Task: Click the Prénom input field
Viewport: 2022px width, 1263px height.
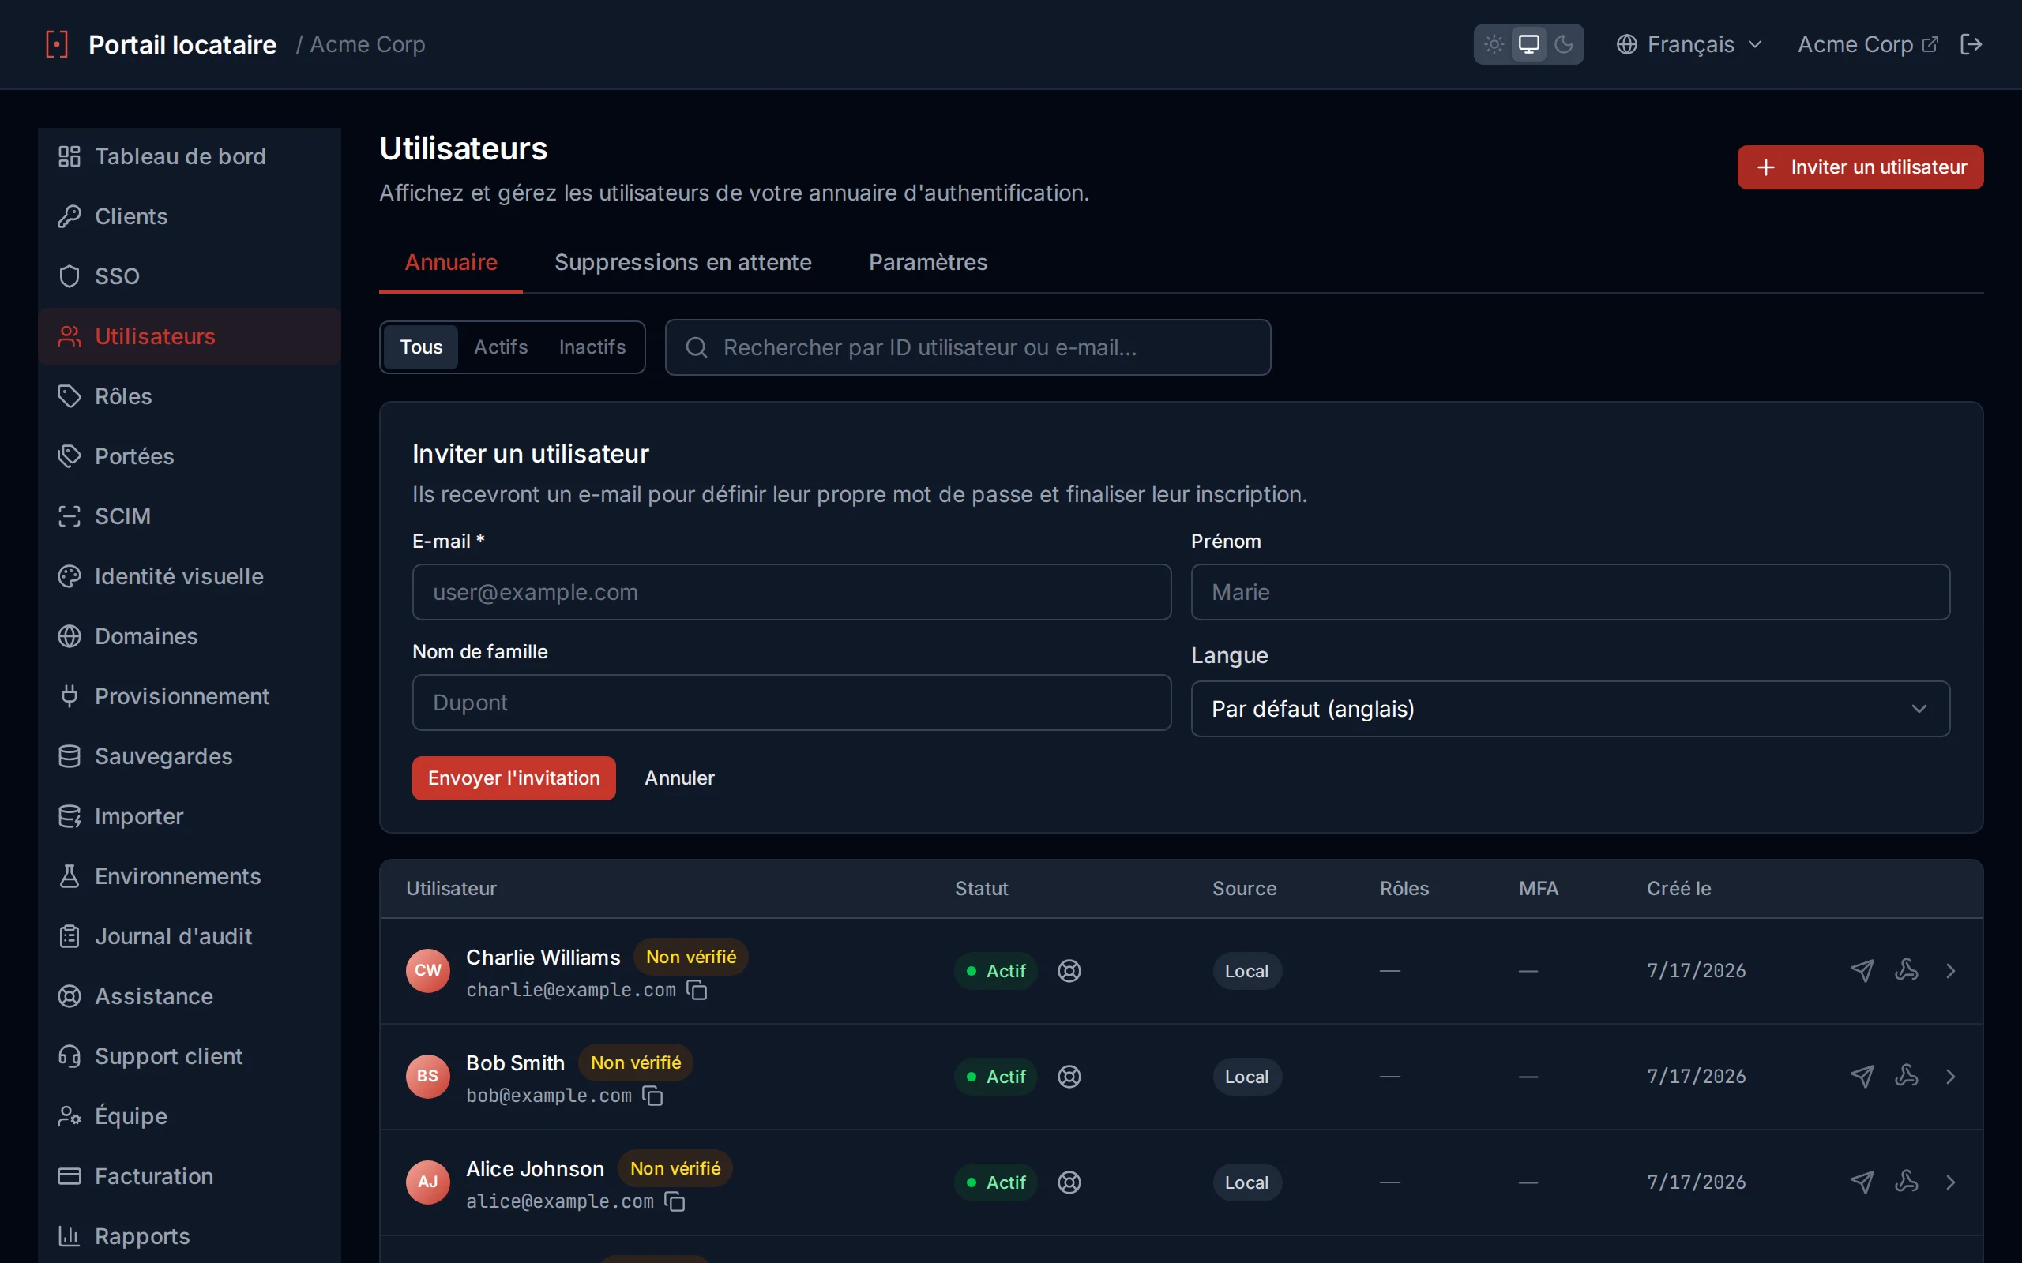Action: [x=1570, y=592]
